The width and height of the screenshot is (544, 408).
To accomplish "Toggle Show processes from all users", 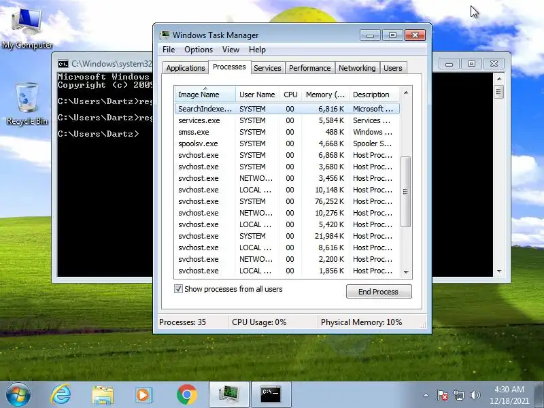I will (x=178, y=288).
